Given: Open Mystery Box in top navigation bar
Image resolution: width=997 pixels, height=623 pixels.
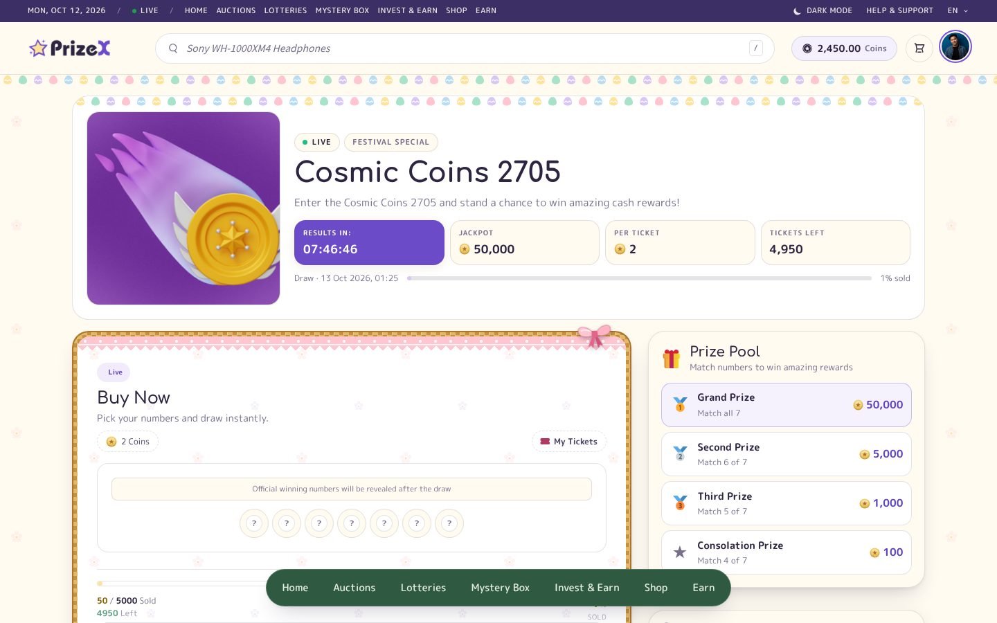Looking at the screenshot, I should coord(342,10).
